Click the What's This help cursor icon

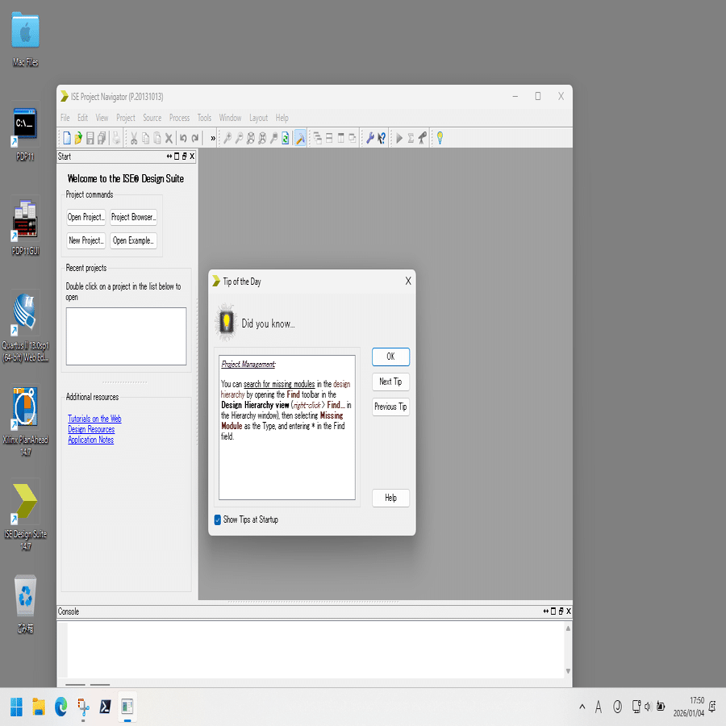pos(382,138)
